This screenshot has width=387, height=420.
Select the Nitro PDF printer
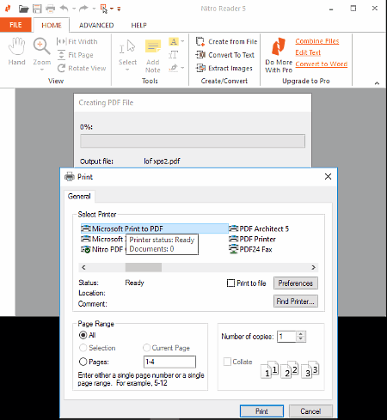click(x=103, y=249)
